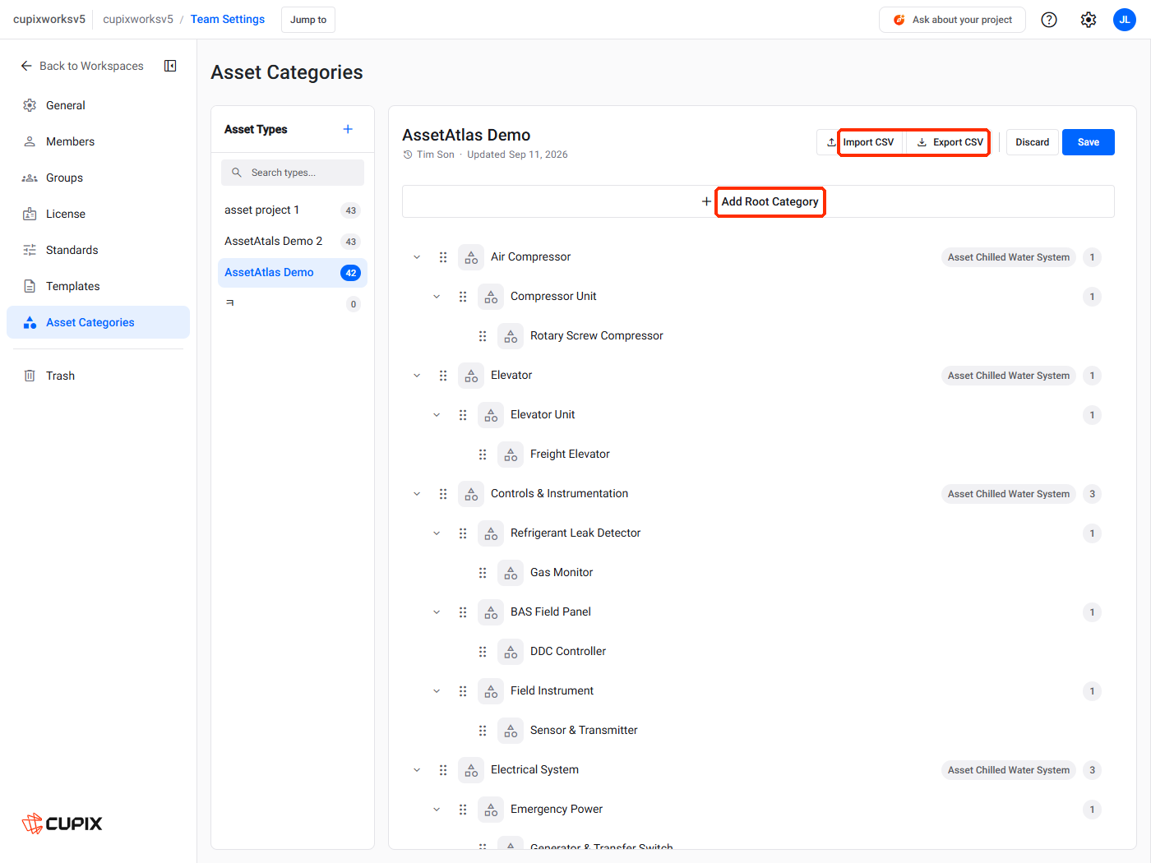Click Back to Workspaces link
Viewport: 1151px width, 863px height.
click(82, 66)
